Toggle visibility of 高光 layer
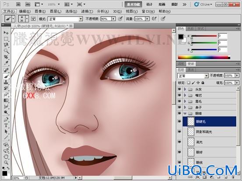The width and height of the screenshot is (242, 181). [x=179, y=142]
